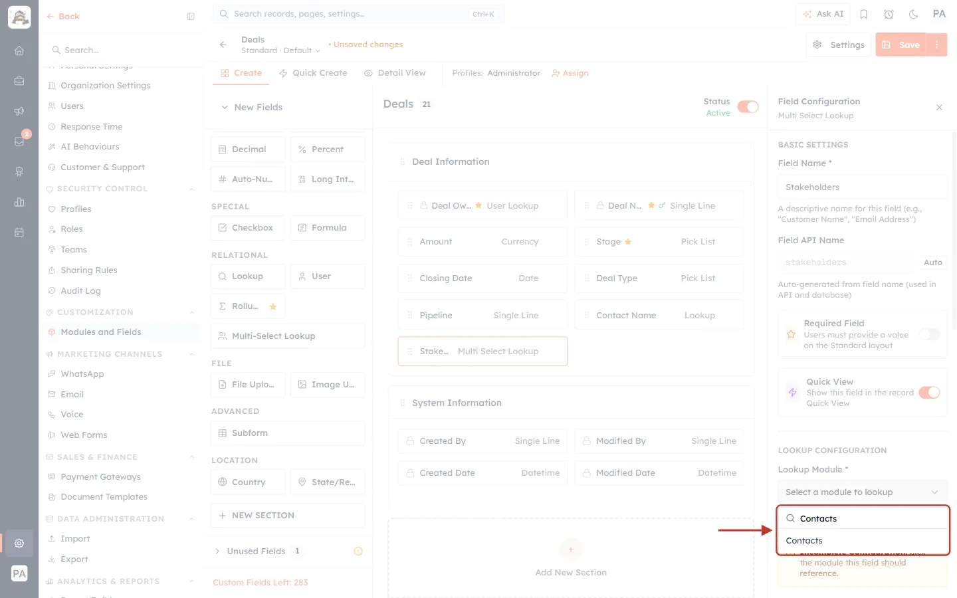Image resolution: width=957 pixels, height=598 pixels.
Task: Add the Rollup field type
Action: pos(248,306)
